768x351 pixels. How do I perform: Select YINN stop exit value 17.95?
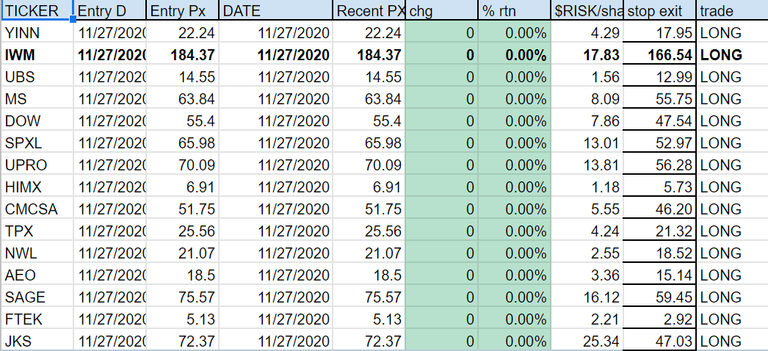click(659, 33)
